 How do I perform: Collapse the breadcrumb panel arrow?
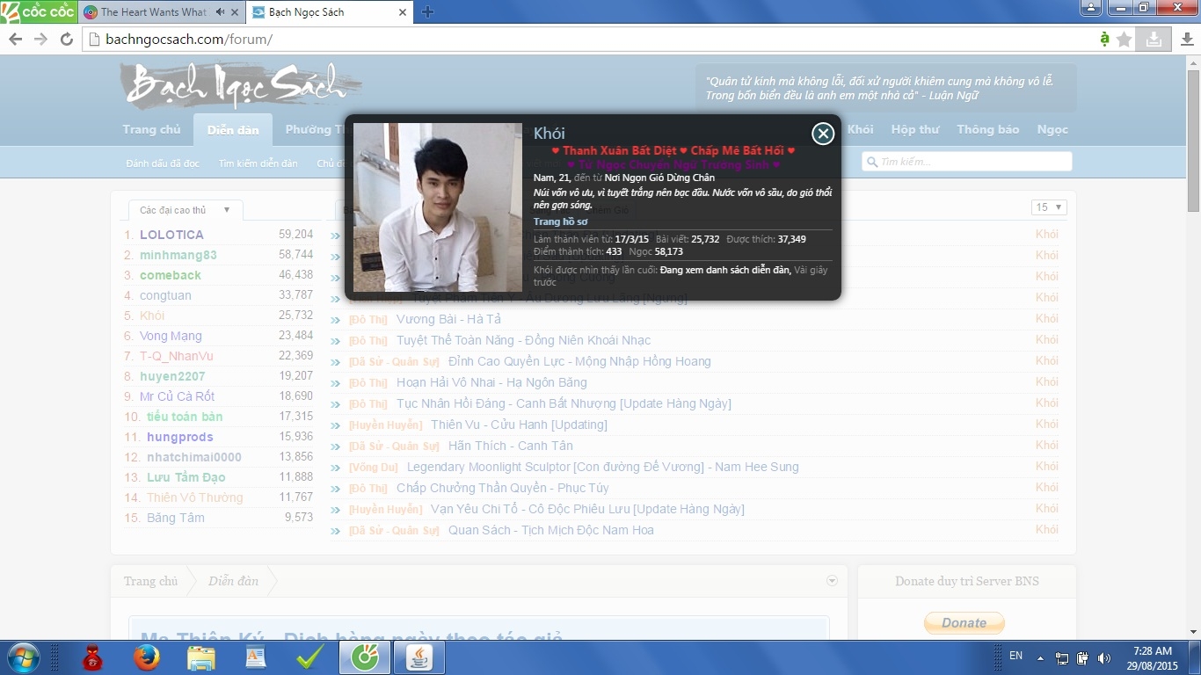point(832,581)
